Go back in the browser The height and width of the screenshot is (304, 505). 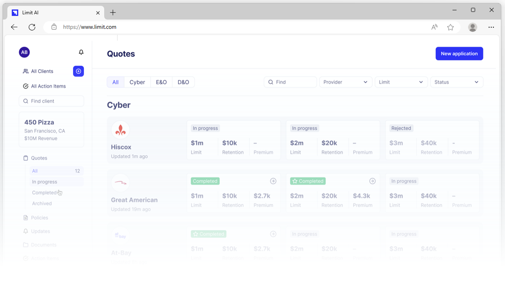coord(14,27)
